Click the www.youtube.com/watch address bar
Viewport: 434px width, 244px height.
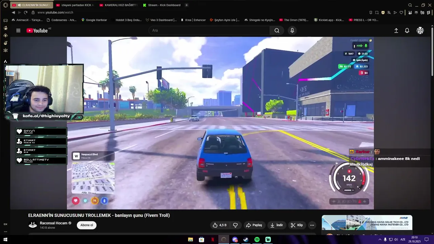55,13
